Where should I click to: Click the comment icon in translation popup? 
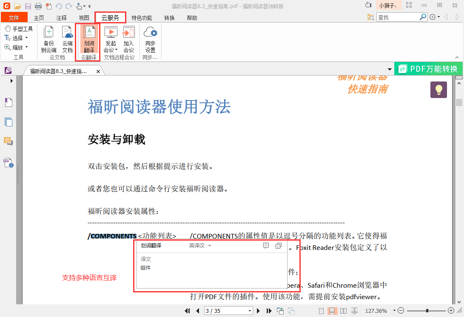click(266, 246)
